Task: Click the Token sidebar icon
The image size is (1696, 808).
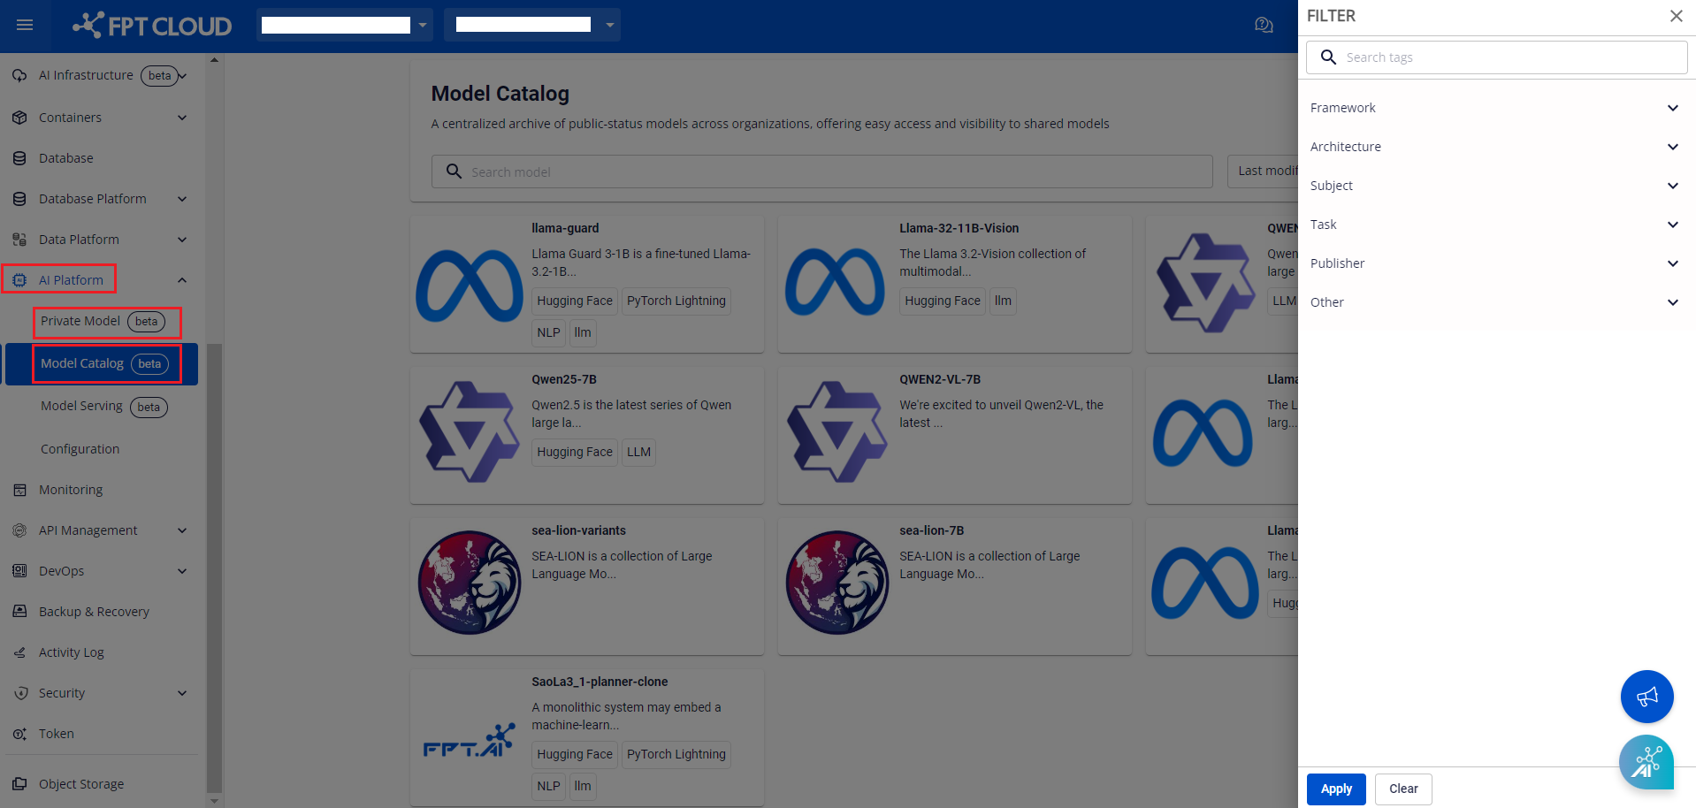Action: (x=19, y=734)
